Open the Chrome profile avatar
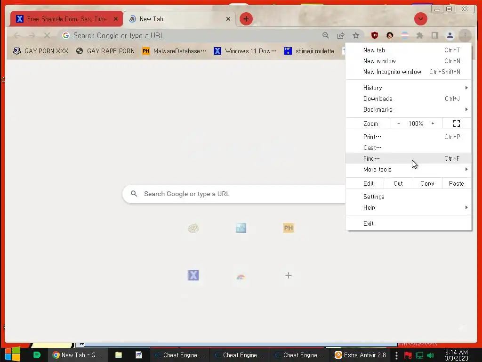Screen dimensions: 482x362 click(x=450, y=35)
